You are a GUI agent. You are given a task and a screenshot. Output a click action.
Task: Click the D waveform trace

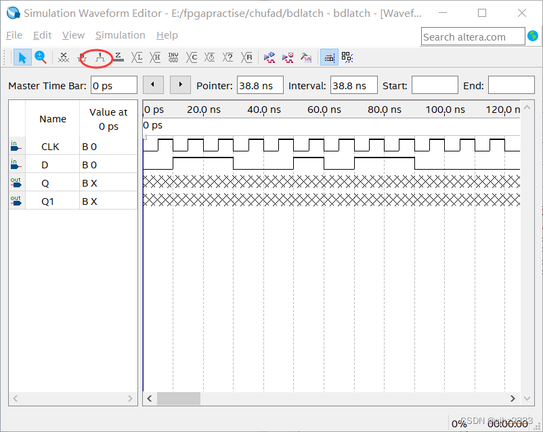point(331,163)
